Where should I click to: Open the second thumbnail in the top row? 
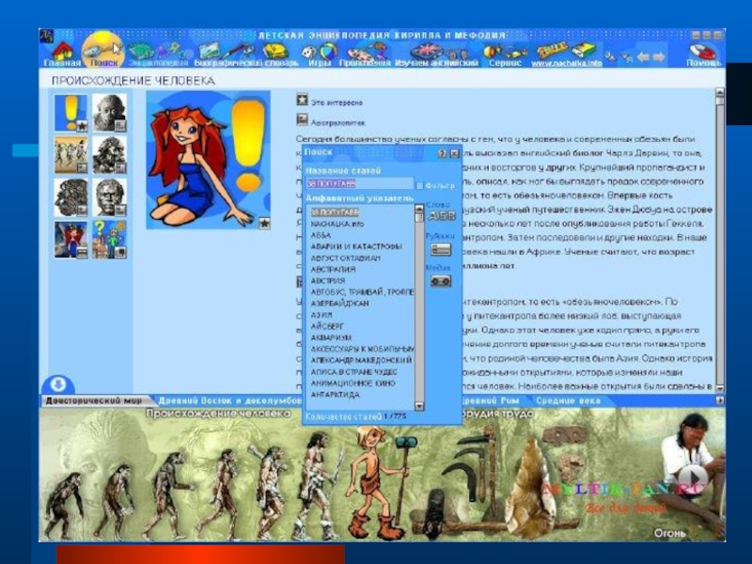109,113
